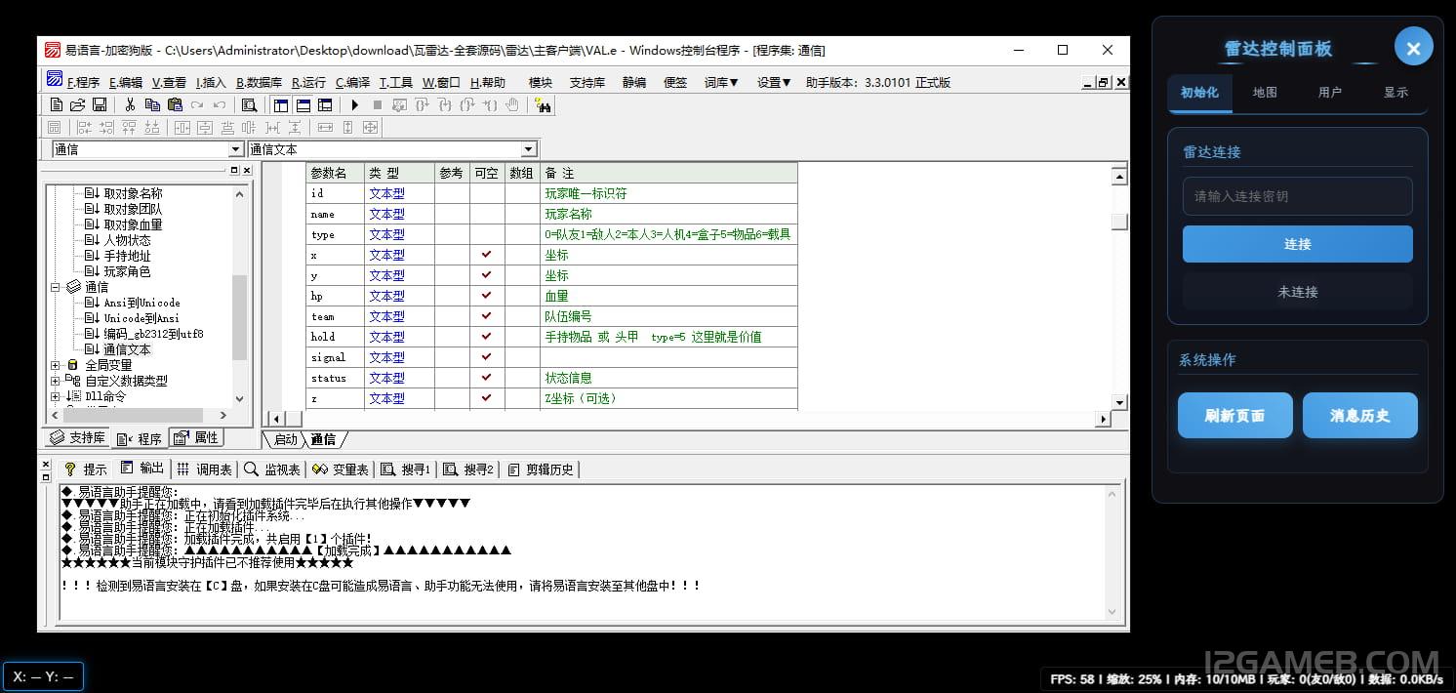Viewport: 1456px width, 693px height.
Task: Open the 监视表 output tab
Action: [272, 469]
